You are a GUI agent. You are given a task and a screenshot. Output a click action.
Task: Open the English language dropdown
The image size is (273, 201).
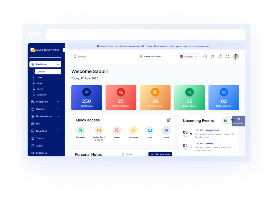[x=189, y=57]
